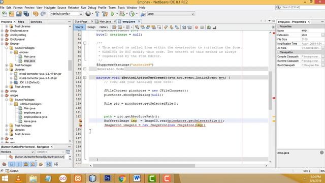The width and height of the screenshot is (325, 183).
Task: Click the Undo arrow icon
Action: click(36, 14)
